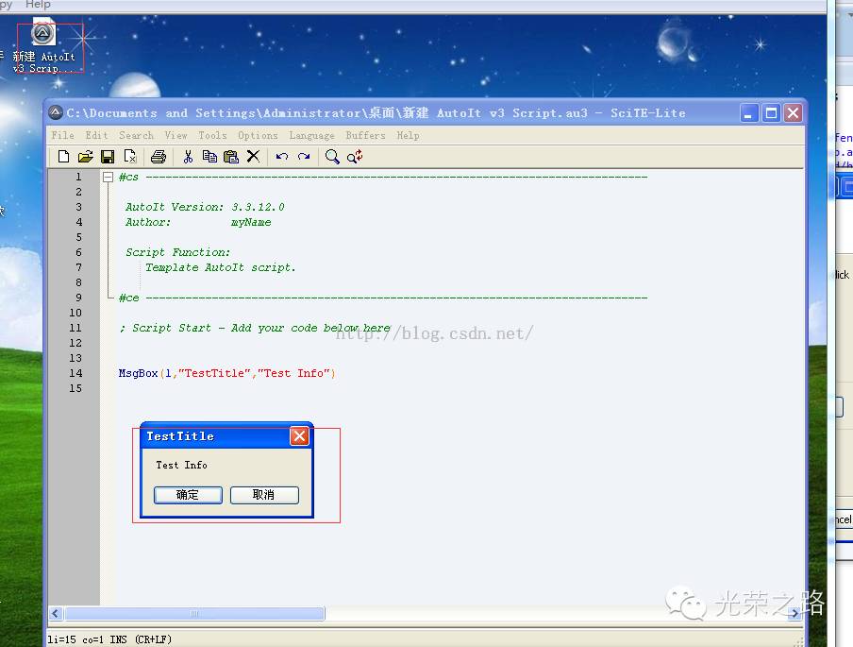853x647 pixels.
Task: Close the TestTitle message box
Action: [299, 435]
